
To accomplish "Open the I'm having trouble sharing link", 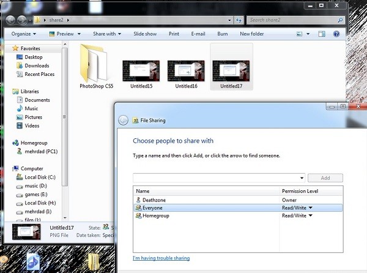I will [x=161, y=258].
